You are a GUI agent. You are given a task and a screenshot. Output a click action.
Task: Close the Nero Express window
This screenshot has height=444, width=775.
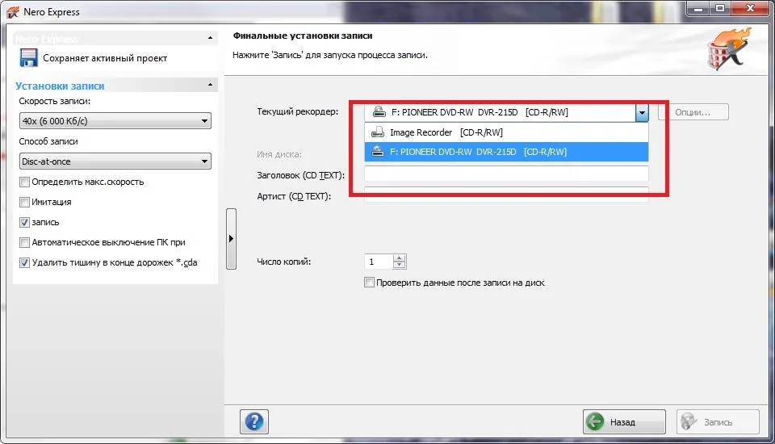(750, 9)
